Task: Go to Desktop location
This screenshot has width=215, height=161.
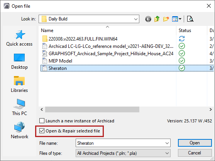Action: click(19, 61)
